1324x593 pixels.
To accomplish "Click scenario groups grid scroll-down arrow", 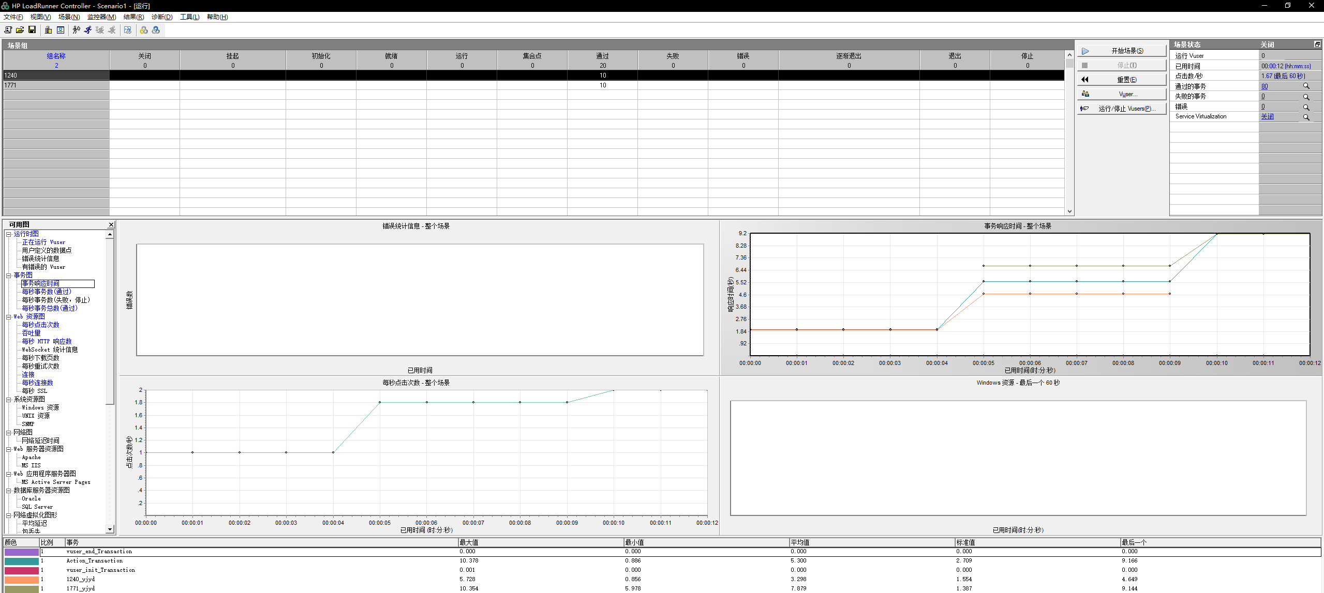I will tap(1069, 211).
